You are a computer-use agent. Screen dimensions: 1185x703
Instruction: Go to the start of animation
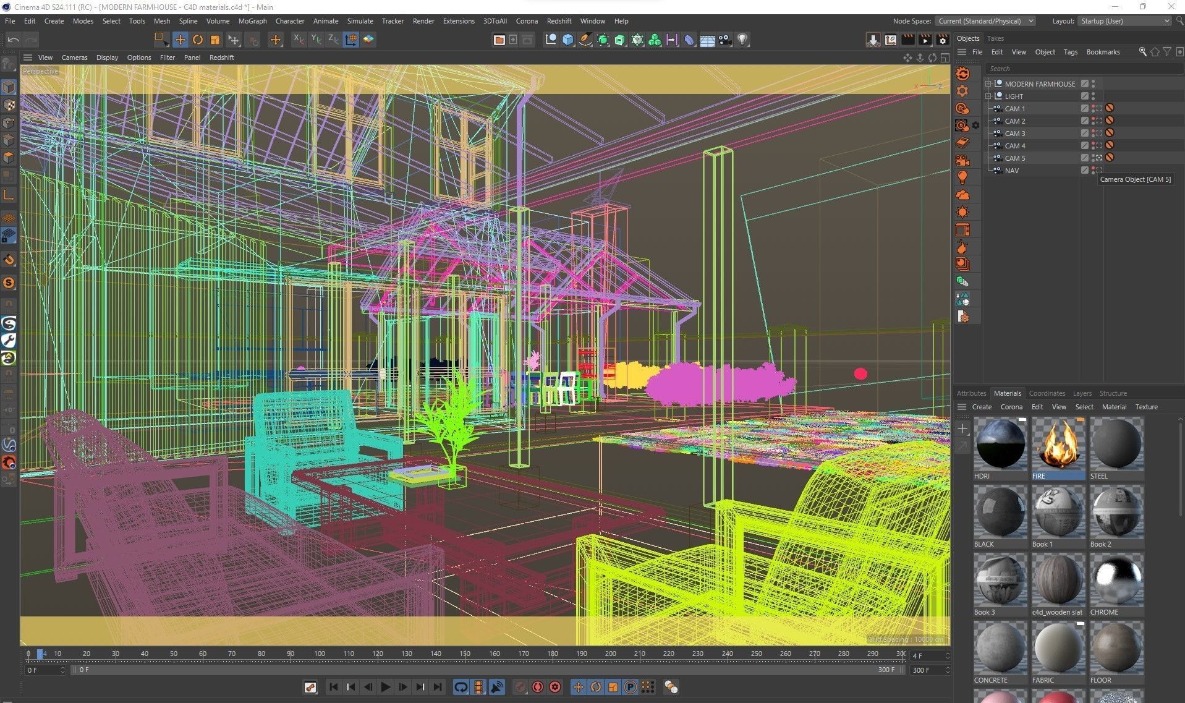[x=333, y=687]
